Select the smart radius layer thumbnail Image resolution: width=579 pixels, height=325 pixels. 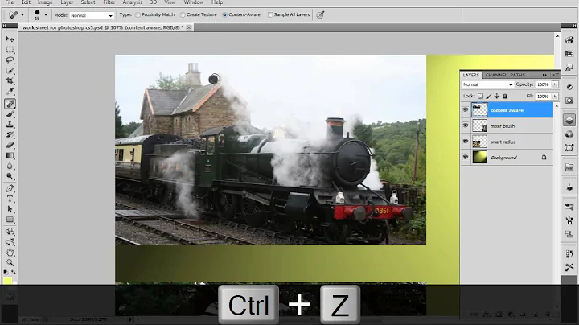[479, 142]
